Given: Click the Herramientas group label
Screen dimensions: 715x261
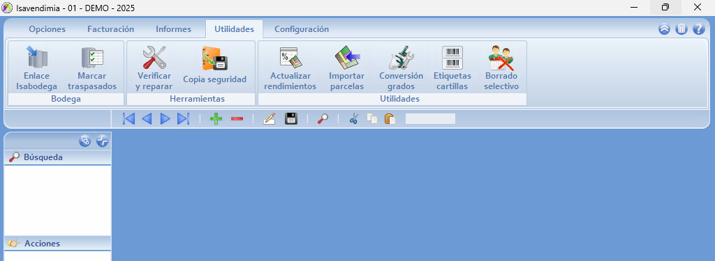Looking at the screenshot, I should point(197,99).
